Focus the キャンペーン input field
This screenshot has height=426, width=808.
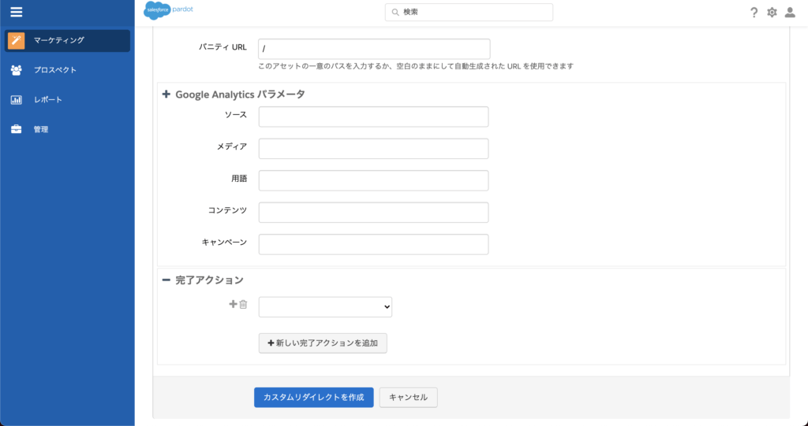click(x=373, y=244)
